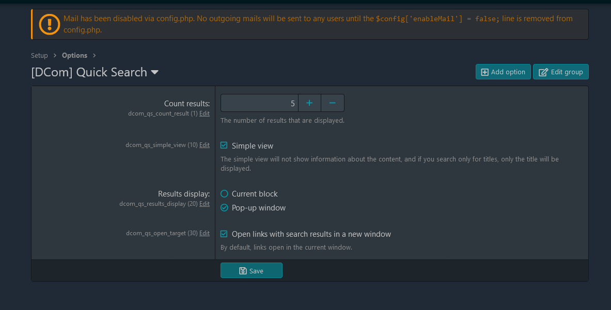Click the mail disabled warning icon
This screenshot has width=611, height=310.
tap(50, 24)
